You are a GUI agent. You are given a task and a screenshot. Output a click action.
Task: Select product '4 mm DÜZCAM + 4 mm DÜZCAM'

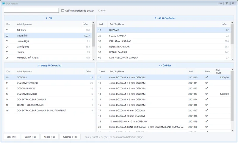(x=164, y=77)
